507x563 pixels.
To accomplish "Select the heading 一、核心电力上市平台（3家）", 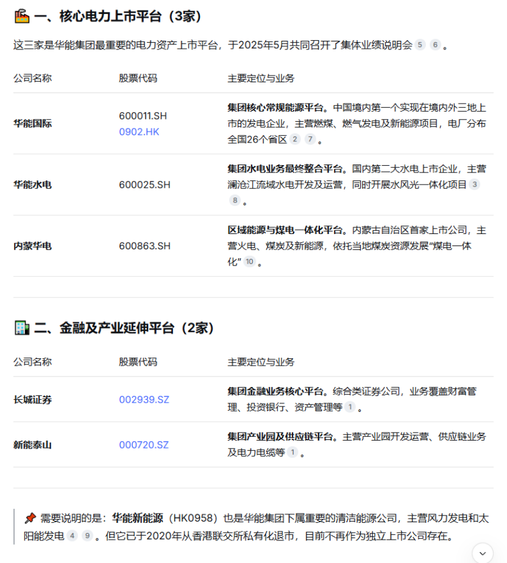I will pyautogui.click(x=118, y=16).
